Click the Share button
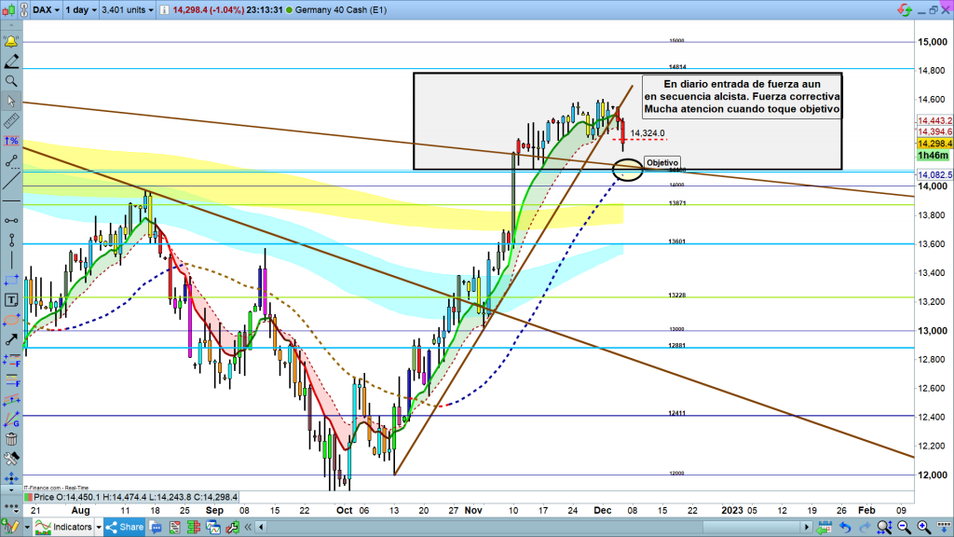 tap(125, 528)
